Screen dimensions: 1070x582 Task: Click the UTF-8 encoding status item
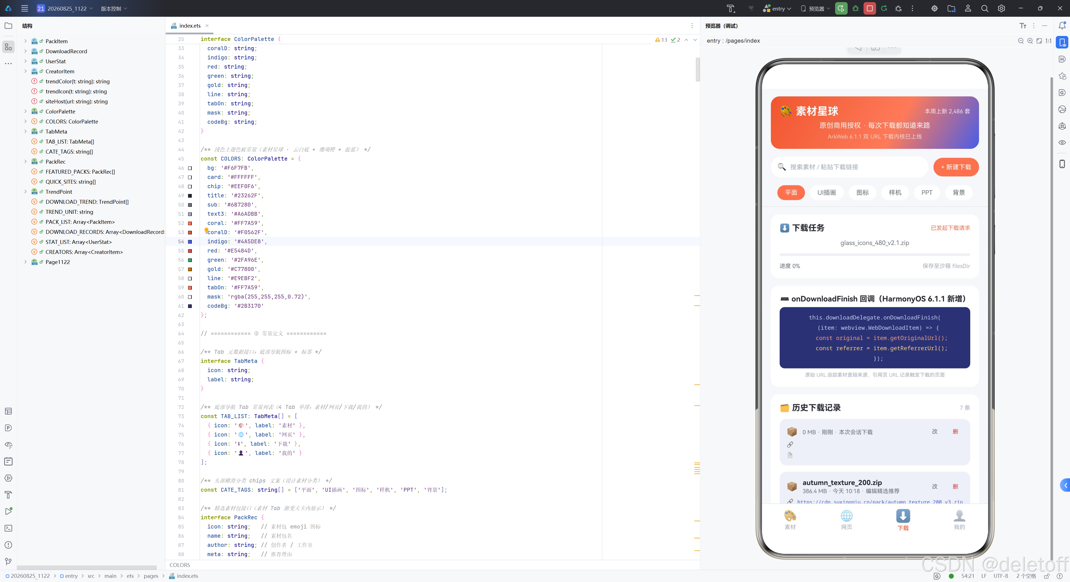(1001, 576)
